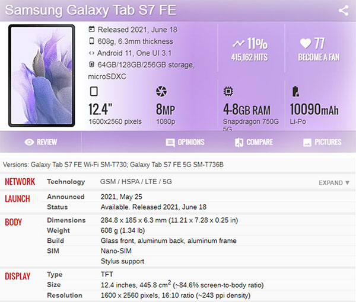Viewport: 356px width, 302px height.
Task: Click the calendar icon next to Released date
Action: [91, 29]
